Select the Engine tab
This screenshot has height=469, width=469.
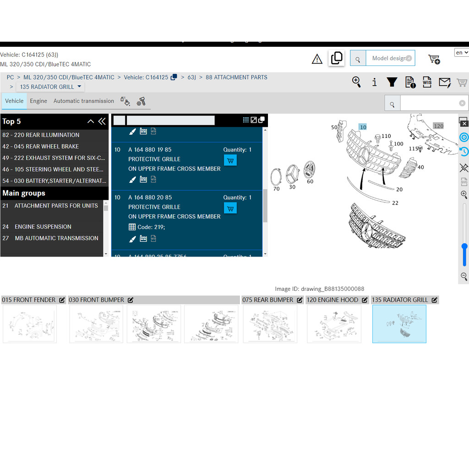click(x=38, y=101)
